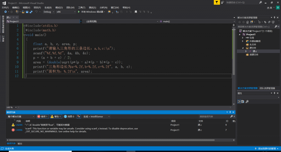Viewport: 281px width, 152px height.
Task: Select 源.c file in Solution Explorer
Action: pyautogui.click(x=254, y=51)
